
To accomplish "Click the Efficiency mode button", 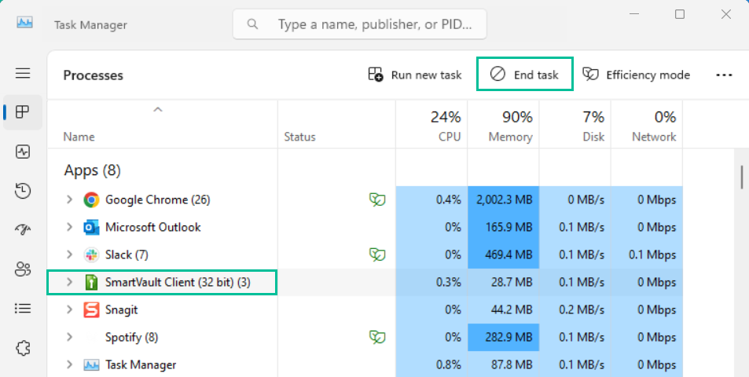I will [637, 75].
